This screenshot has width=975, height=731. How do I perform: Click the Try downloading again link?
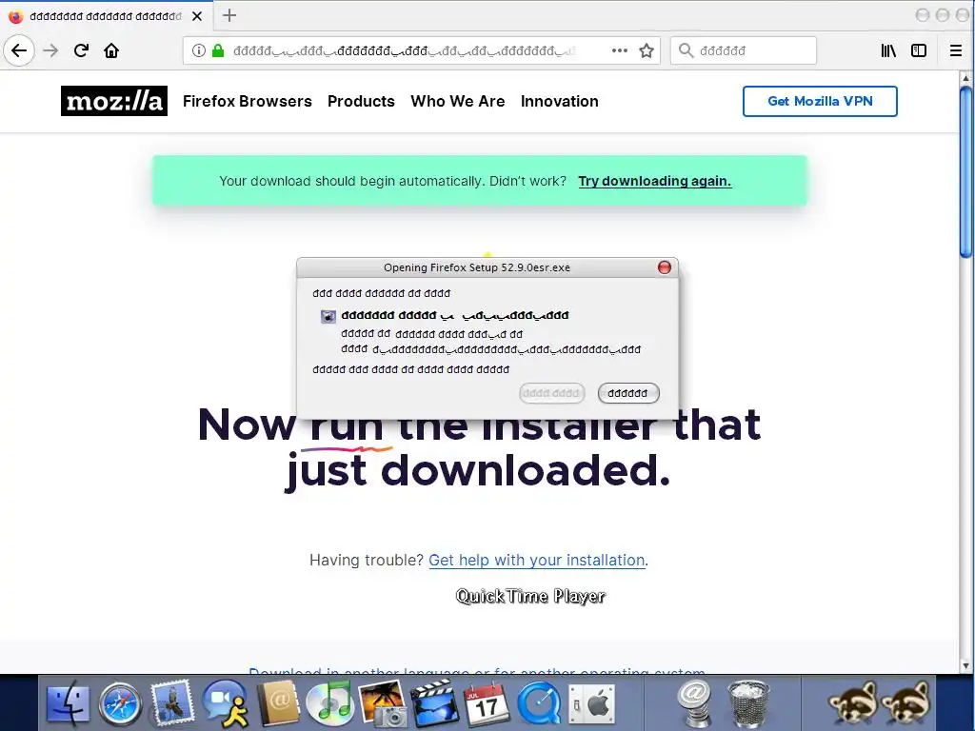point(655,181)
